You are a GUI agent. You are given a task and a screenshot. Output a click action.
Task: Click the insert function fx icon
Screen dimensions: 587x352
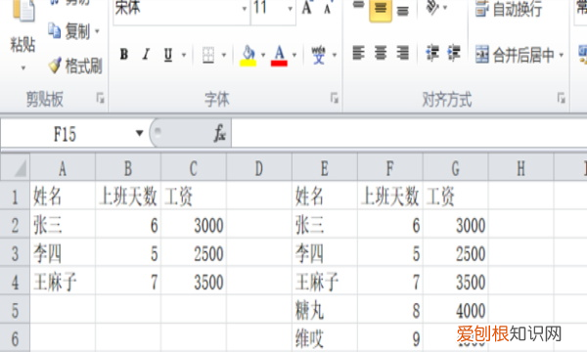coord(220,133)
